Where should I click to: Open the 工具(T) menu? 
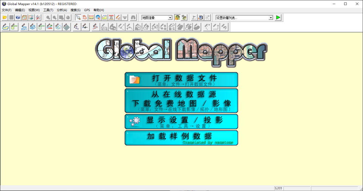pos(48,10)
